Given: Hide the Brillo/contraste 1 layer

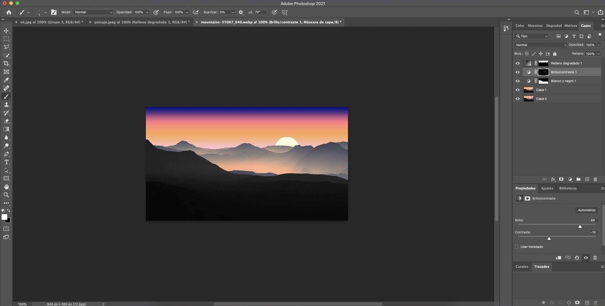Looking at the screenshot, I should tap(518, 72).
